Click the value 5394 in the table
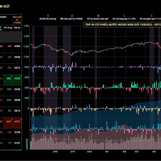161x161 pixels. click(17, 46)
